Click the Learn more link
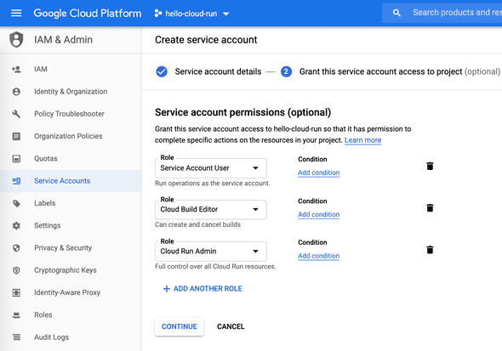Image resolution: width=502 pixels, height=351 pixels. pyautogui.click(x=362, y=140)
